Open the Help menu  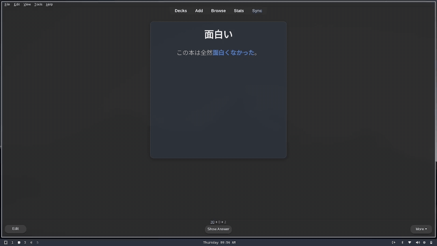pyautogui.click(x=50, y=4)
